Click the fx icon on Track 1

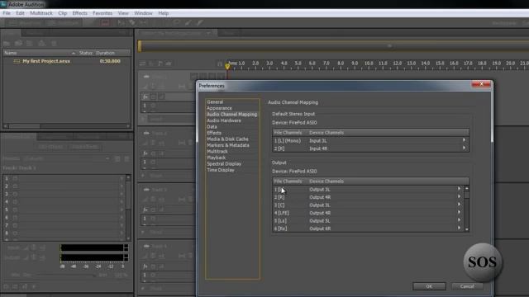(145, 97)
